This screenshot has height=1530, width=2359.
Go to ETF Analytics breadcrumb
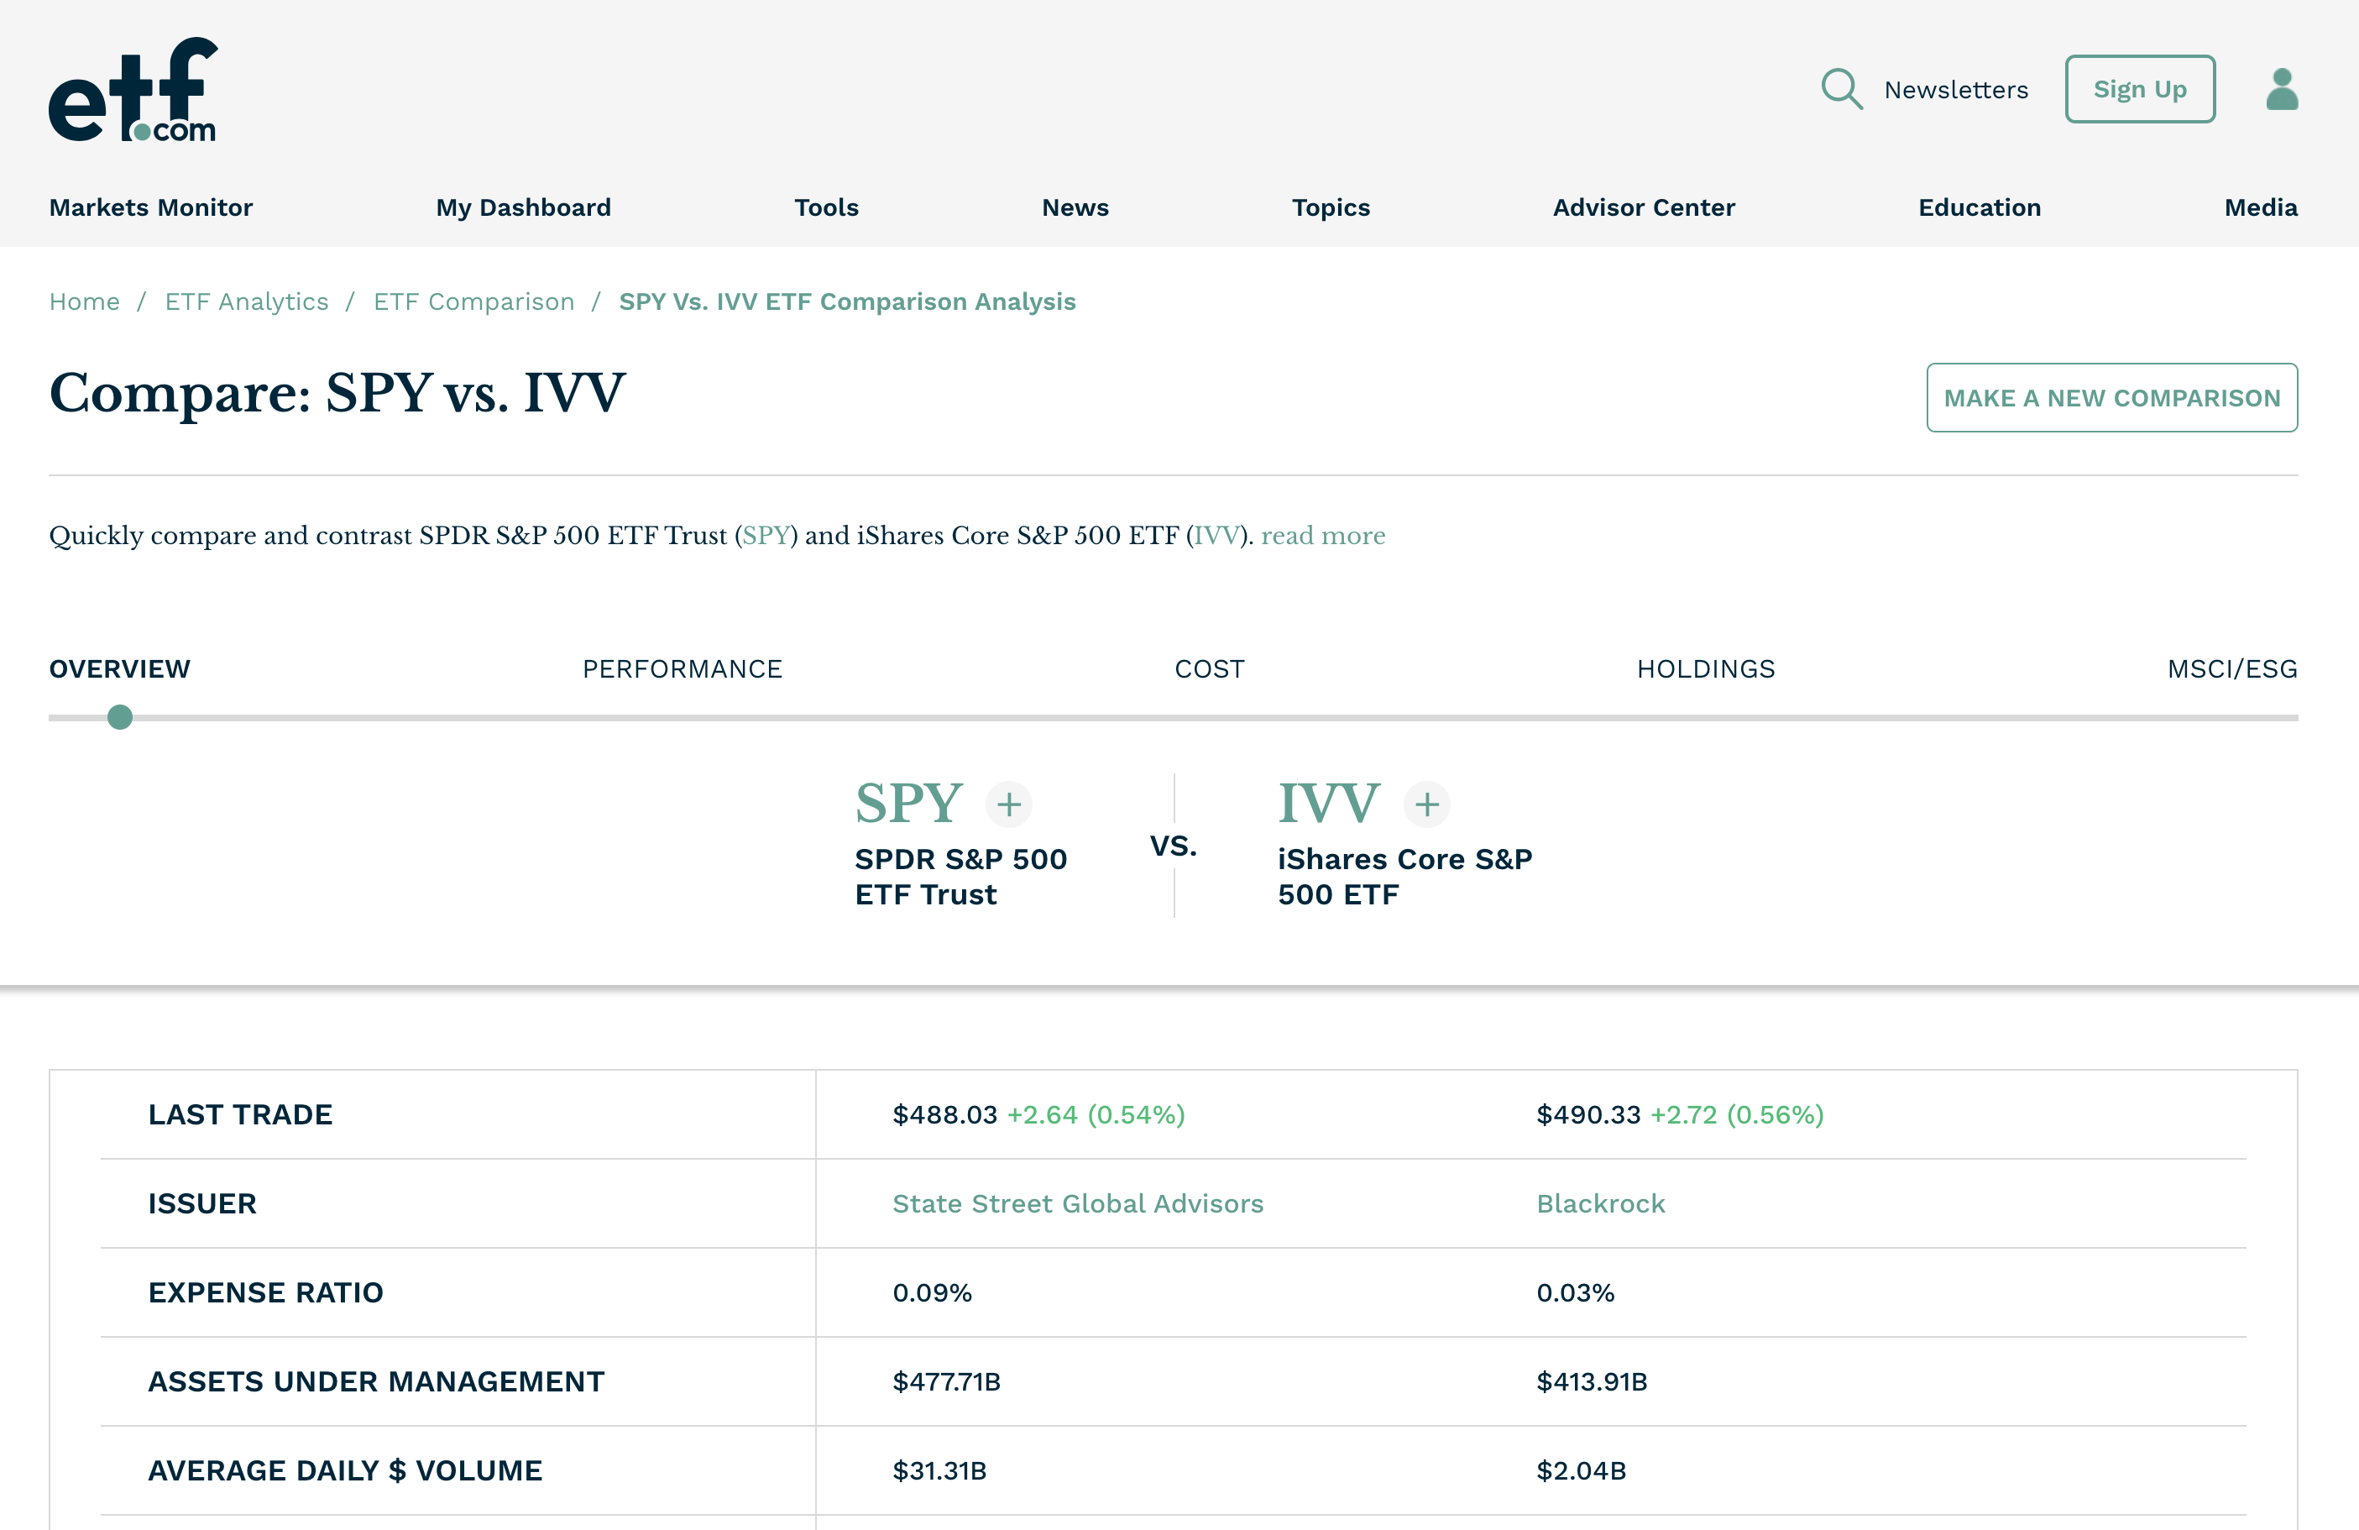coord(247,301)
